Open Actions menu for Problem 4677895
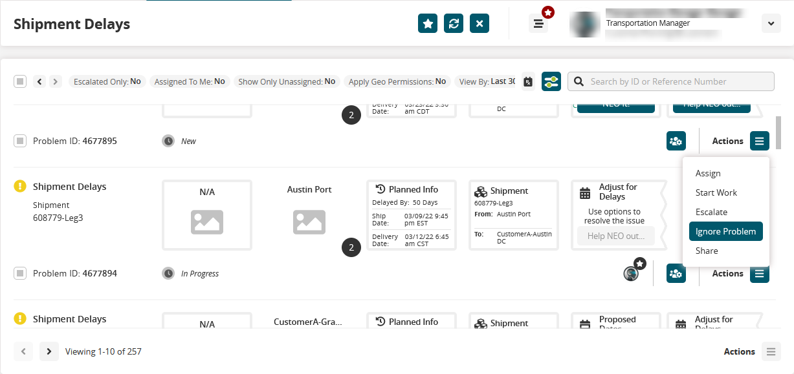The height and width of the screenshot is (374, 794). point(760,141)
